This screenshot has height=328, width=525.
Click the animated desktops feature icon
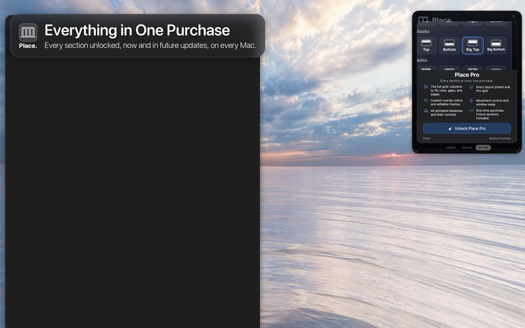(x=425, y=111)
